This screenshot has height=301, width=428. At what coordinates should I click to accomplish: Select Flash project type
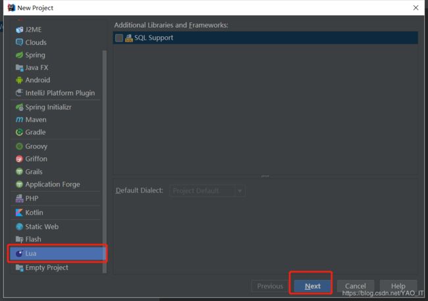(x=56, y=239)
